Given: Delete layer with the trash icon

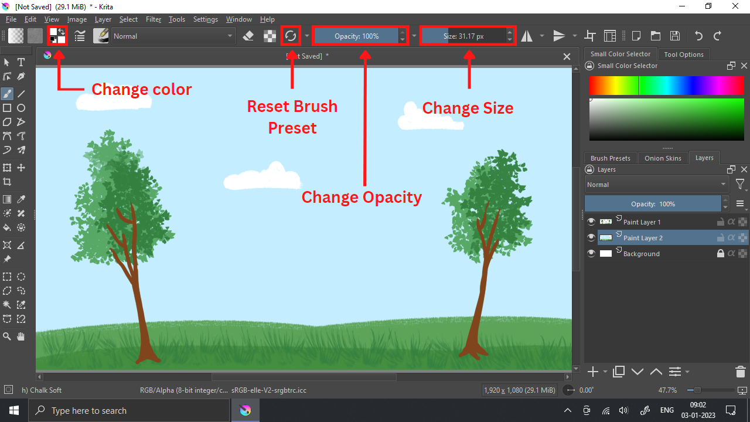Looking at the screenshot, I should tap(741, 372).
